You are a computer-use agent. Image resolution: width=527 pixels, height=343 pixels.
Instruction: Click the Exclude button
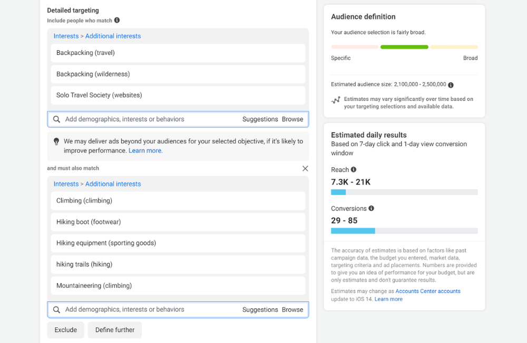pos(65,329)
